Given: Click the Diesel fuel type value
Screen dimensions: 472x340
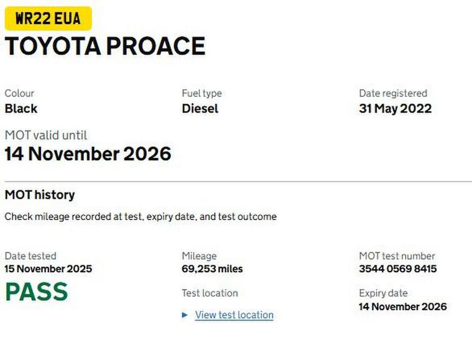Looking at the screenshot, I should (x=200, y=108).
